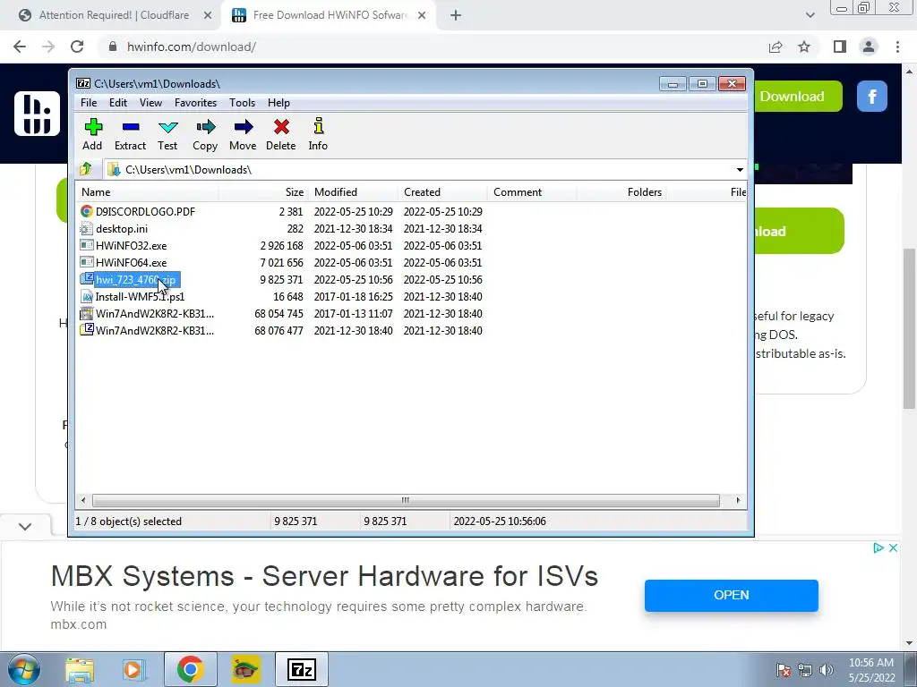Click the network tray icon
This screenshot has height=687, width=917.
pos(805,670)
